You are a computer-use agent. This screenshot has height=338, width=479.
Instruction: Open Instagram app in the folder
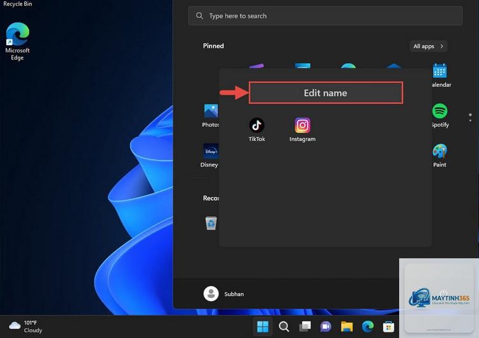point(303,129)
